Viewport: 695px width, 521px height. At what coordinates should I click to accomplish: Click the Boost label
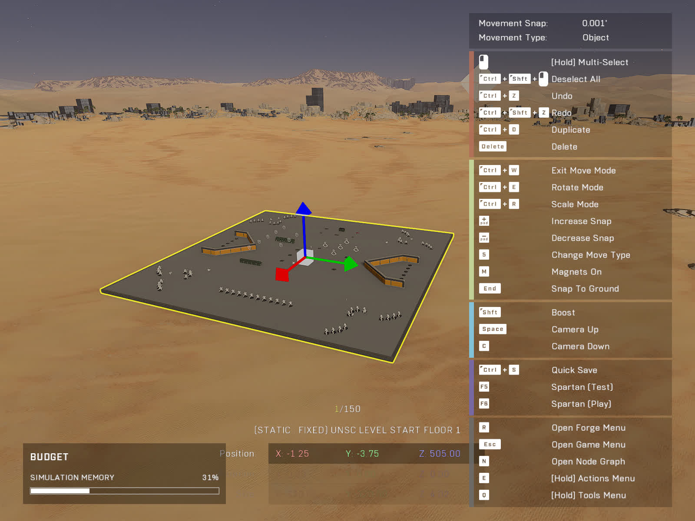coord(563,312)
